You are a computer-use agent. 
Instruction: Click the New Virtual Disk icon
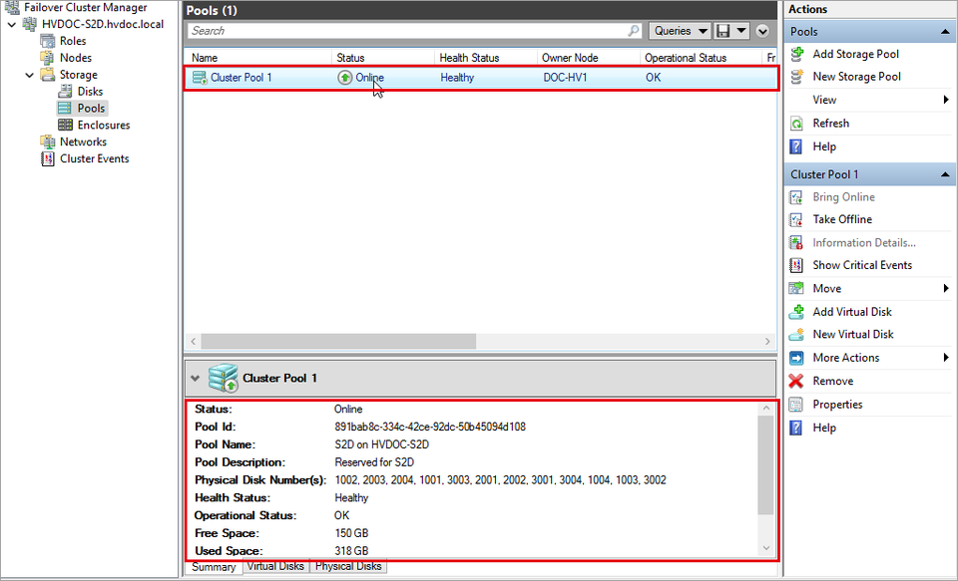coord(796,335)
